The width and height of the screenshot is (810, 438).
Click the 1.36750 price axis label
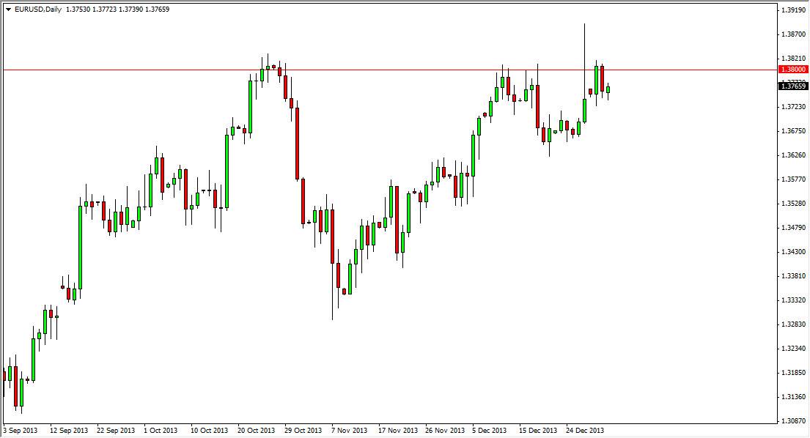coord(793,131)
